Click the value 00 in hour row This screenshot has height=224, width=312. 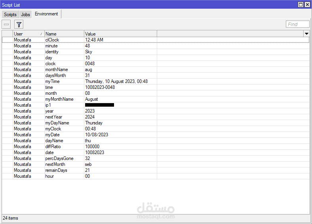(x=88, y=176)
